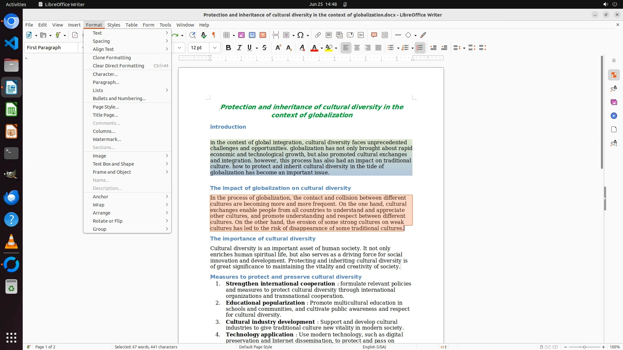
Task: Open the font size dropdown arrow
Action: 214,48
